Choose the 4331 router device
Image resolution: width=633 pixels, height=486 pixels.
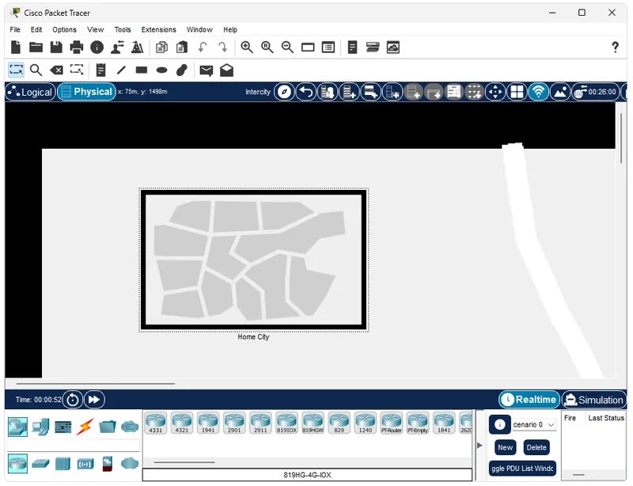tap(155, 423)
